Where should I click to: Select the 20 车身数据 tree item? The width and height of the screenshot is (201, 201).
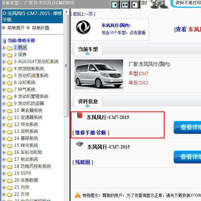pyautogui.click(x=26, y=180)
